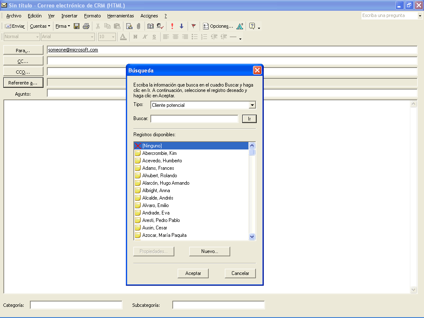Set low importance with blue arrow
Viewport: 424px width, 318px height.
181,26
